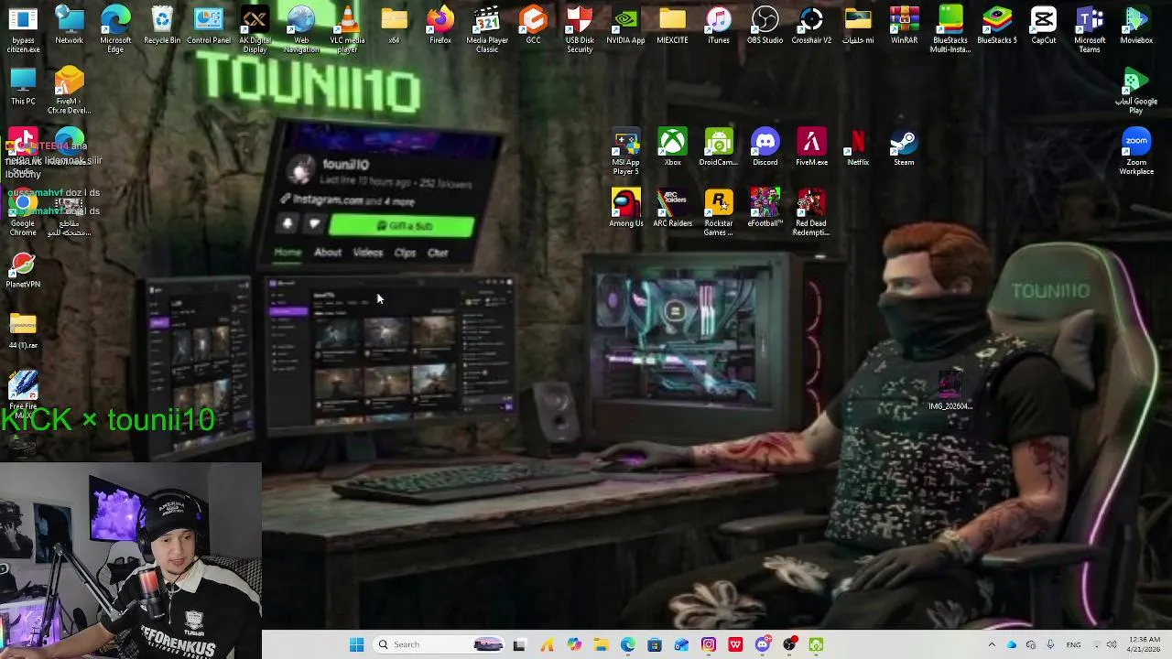Viewport: 1172px width, 659px height.
Task: Select the DroidCam desktop shortcut
Action: pyautogui.click(x=719, y=147)
